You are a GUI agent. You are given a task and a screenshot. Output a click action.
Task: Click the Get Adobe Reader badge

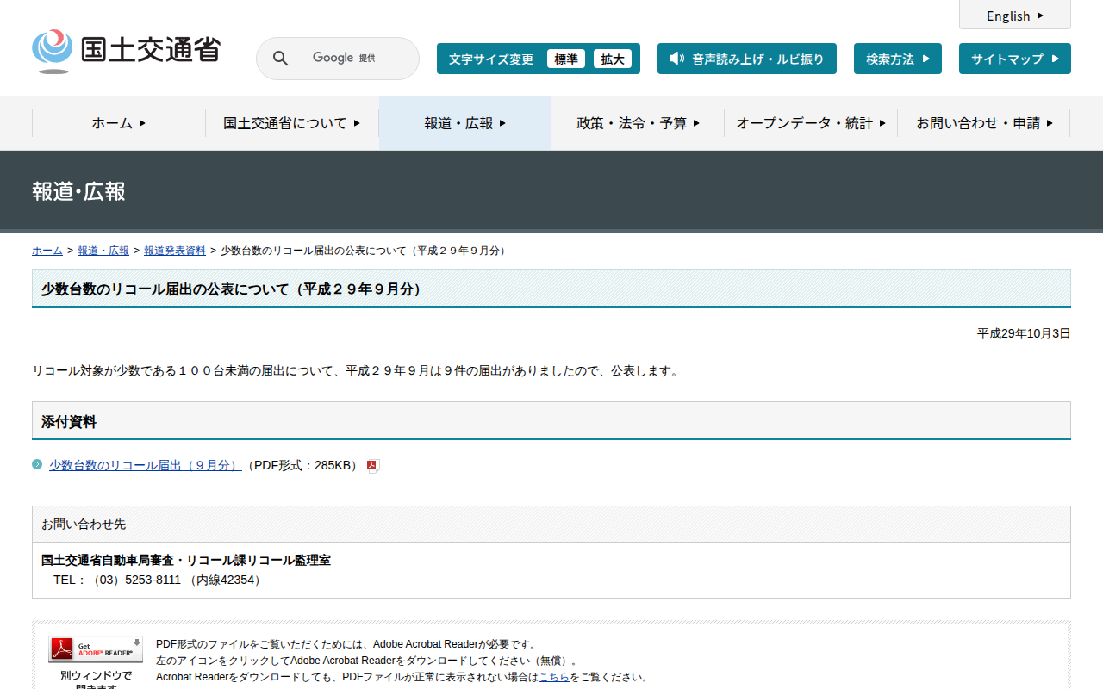click(96, 649)
